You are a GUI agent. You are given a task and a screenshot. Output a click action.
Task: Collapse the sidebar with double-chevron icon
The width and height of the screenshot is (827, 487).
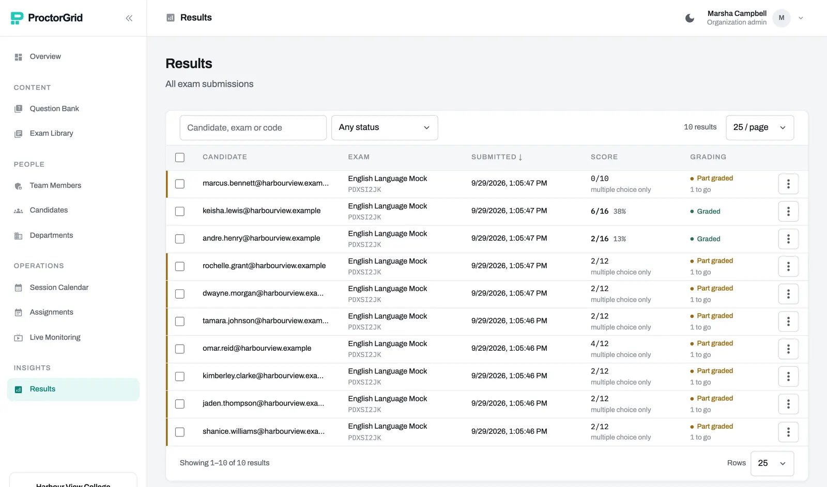[x=129, y=18]
